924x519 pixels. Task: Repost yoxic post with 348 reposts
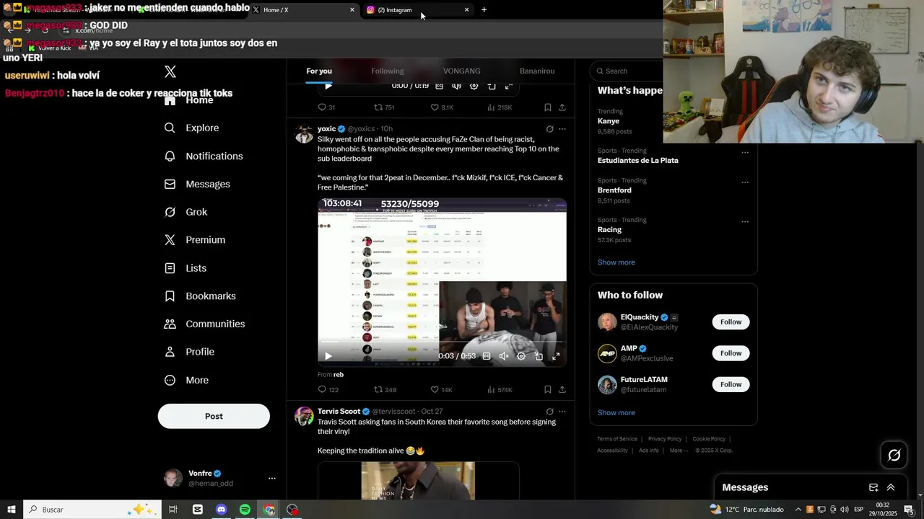pos(385,390)
